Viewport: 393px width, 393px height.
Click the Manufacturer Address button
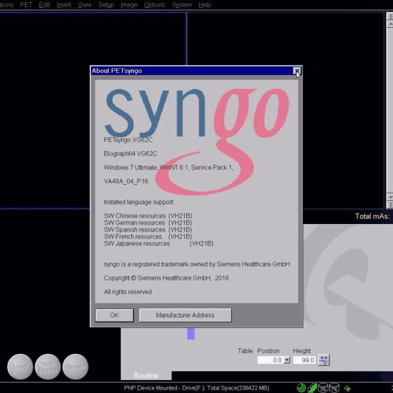click(185, 315)
